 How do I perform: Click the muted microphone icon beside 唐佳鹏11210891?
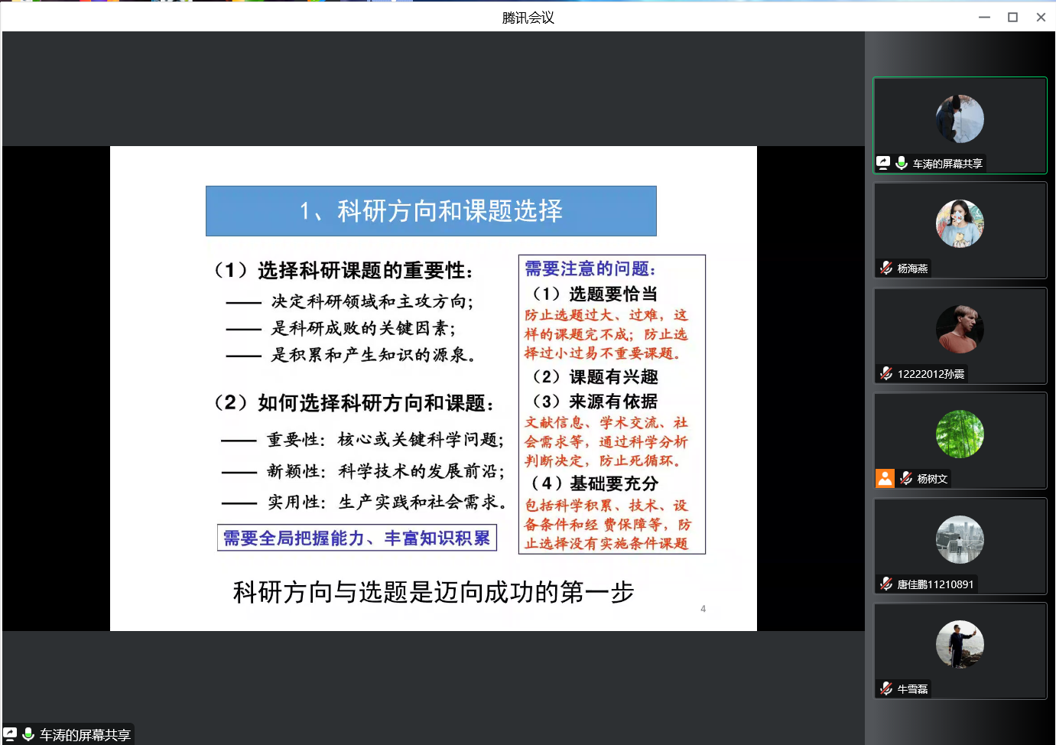(x=886, y=584)
